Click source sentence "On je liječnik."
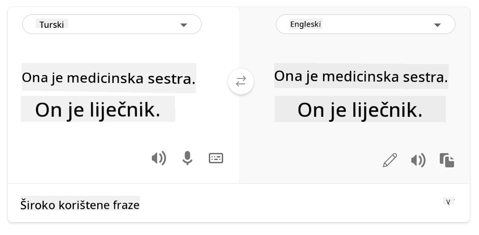Viewport: 479px width, 235px height. tap(97, 110)
